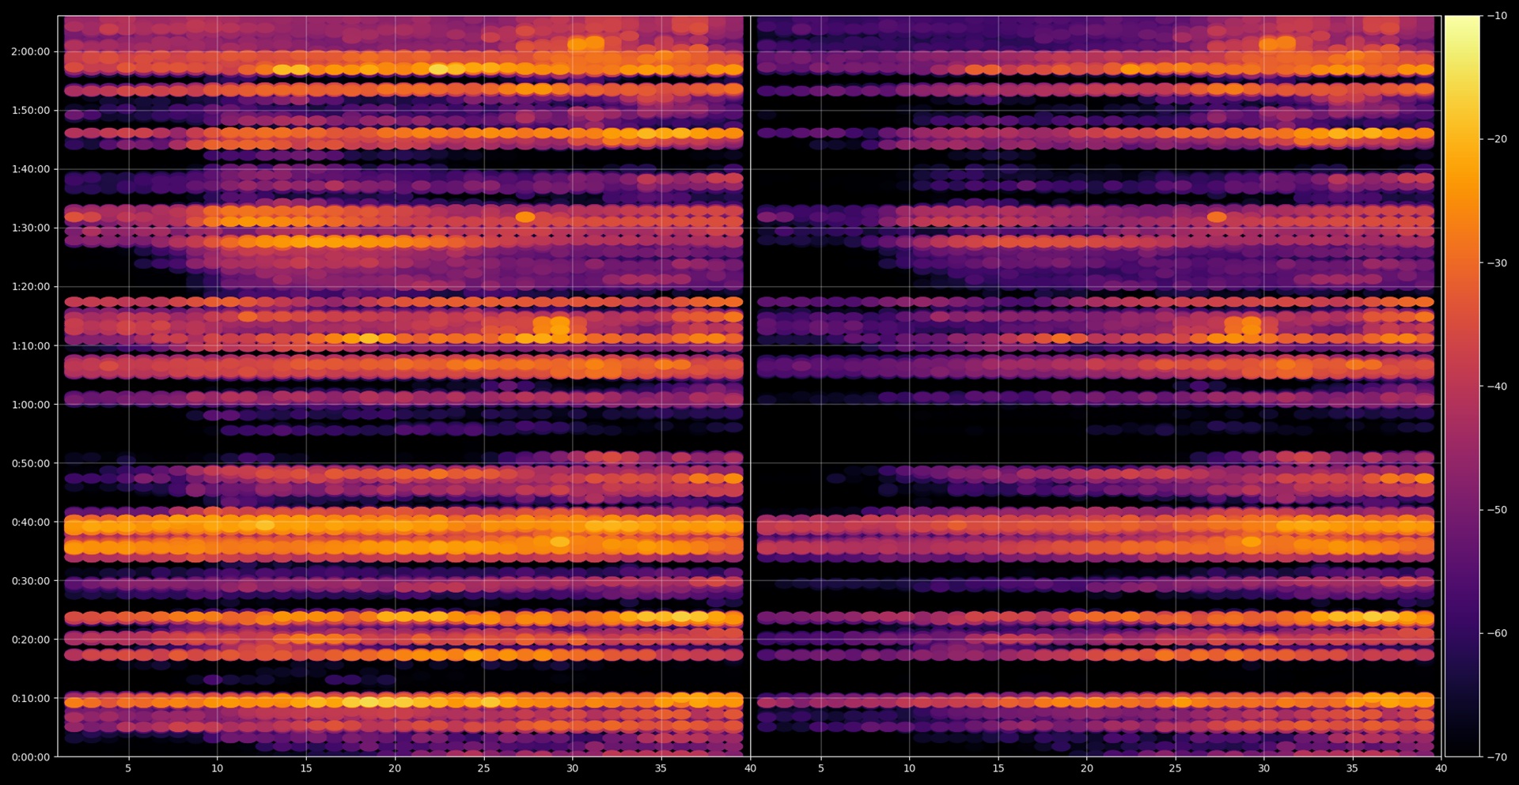
Task: Click the 0:20:00 tick label
Action: coord(31,640)
